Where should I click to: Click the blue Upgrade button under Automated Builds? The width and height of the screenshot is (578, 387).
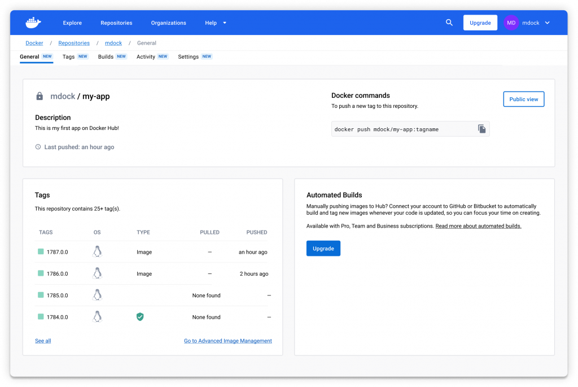click(323, 249)
